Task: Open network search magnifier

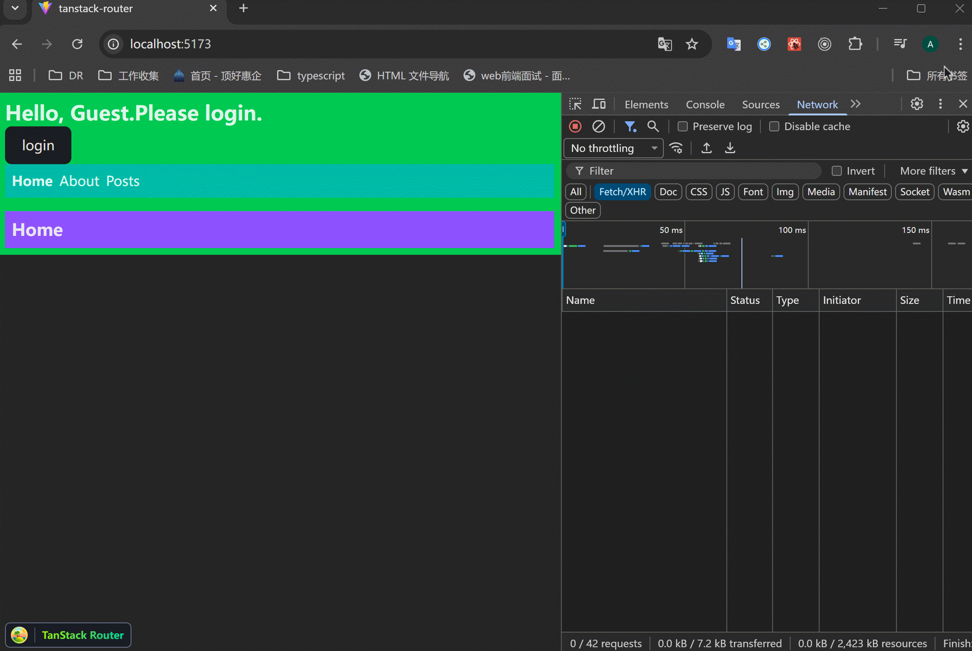Action: click(653, 126)
